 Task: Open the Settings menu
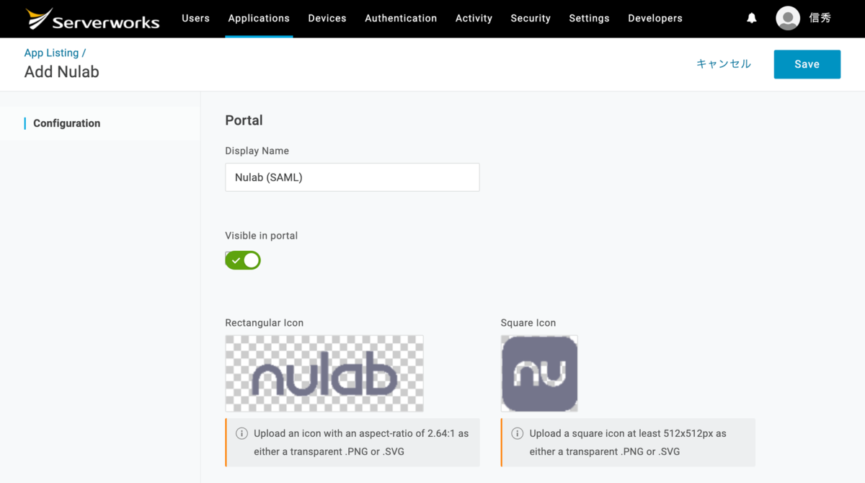589,18
